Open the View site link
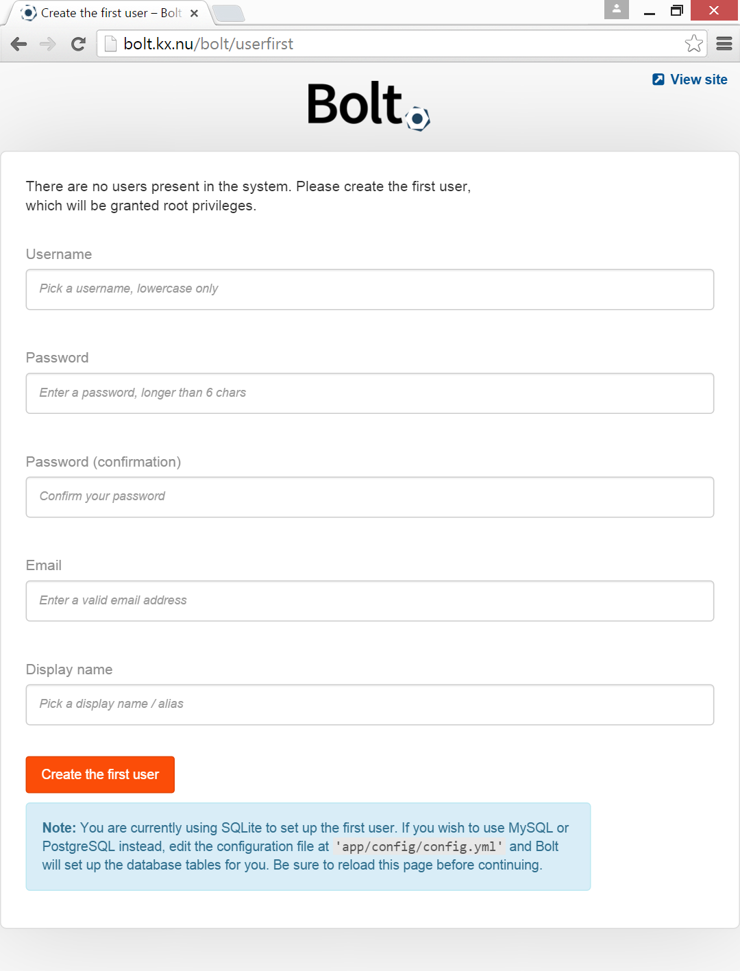 coord(698,79)
